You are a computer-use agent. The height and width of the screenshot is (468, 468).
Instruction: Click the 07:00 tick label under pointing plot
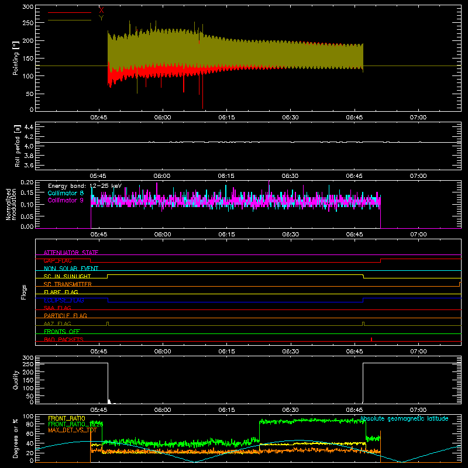coord(418,118)
